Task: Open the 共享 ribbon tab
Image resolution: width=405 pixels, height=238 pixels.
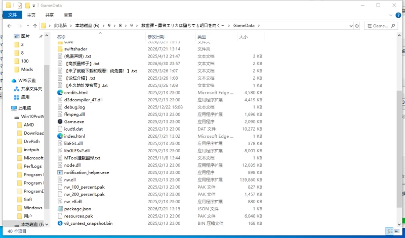Action: click(x=50, y=15)
